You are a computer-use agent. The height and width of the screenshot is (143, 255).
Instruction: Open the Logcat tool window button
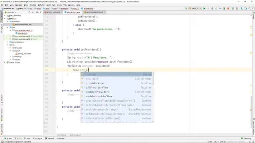(x=37, y=139)
